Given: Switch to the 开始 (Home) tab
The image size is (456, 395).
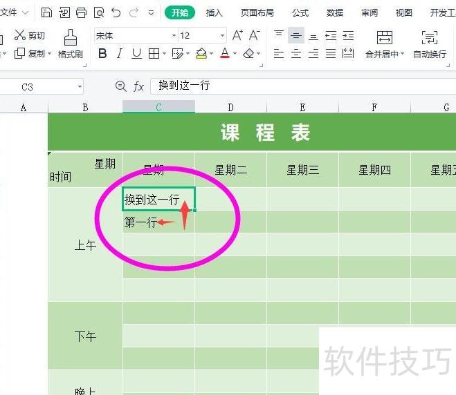Looking at the screenshot, I should (180, 12).
